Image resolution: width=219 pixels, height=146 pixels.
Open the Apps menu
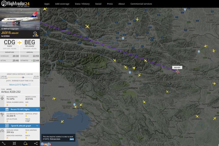coord(47,4)
